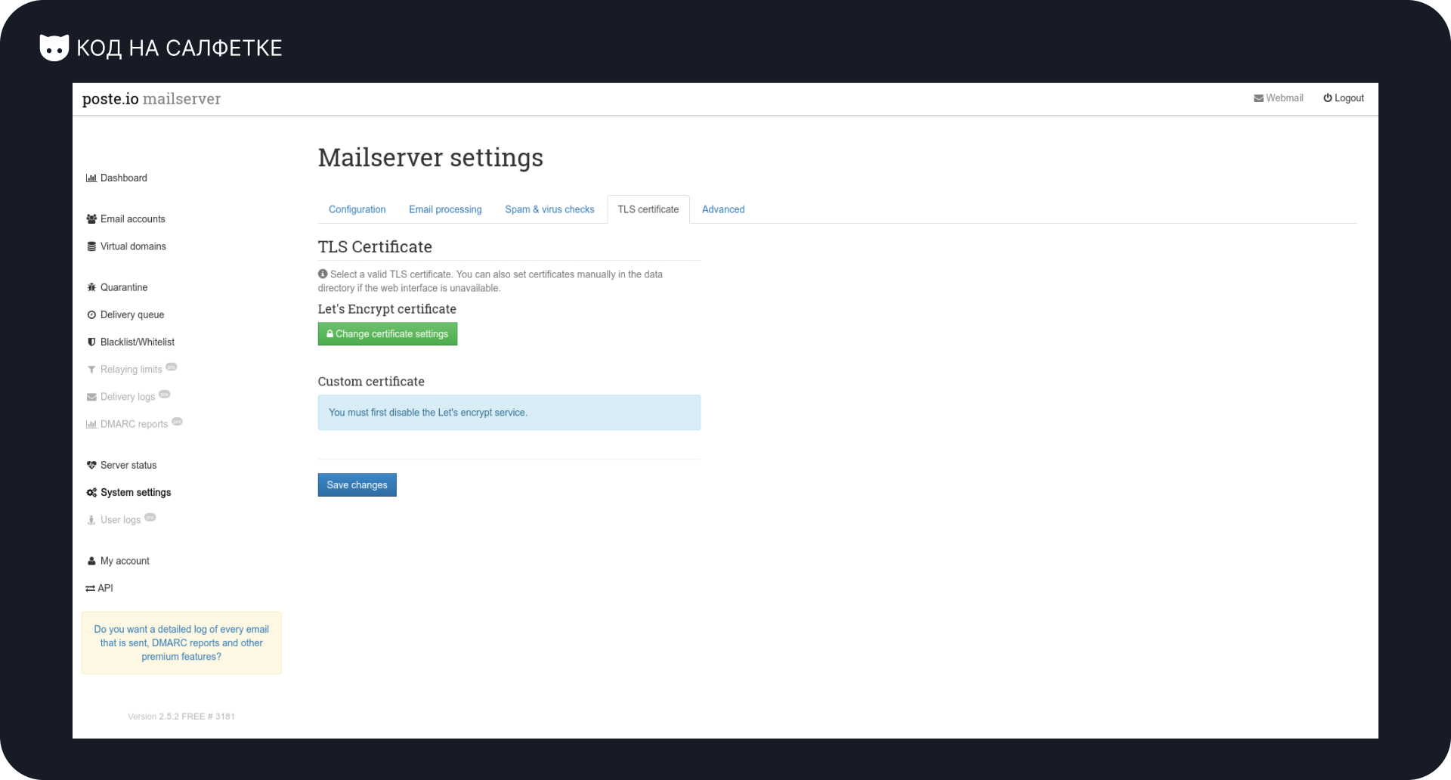Image resolution: width=1451 pixels, height=780 pixels.
Task: Open Server status page
Action: (122, 466)
